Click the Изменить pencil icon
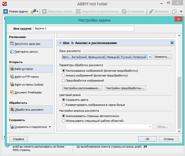This screenshot has width=185, height=156. 151,11
